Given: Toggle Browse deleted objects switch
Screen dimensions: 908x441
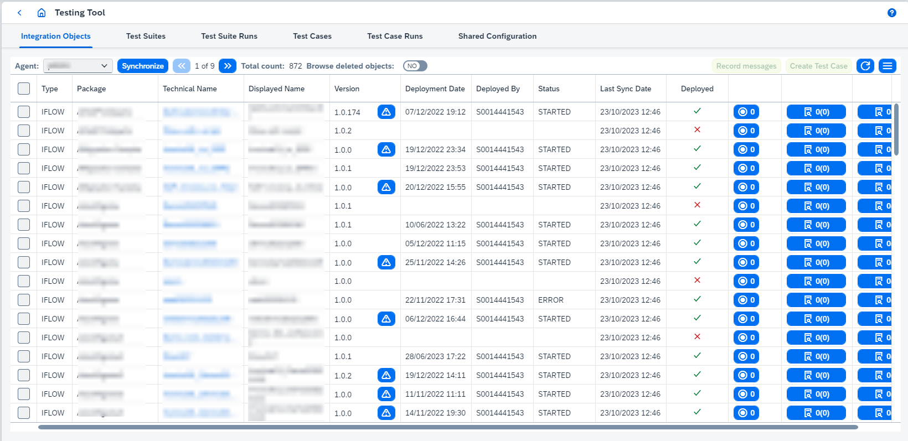Looking at the screenshot, I should (415, 66).
